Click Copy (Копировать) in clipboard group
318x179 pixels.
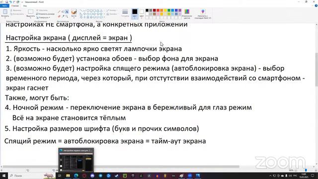point(17,14)
